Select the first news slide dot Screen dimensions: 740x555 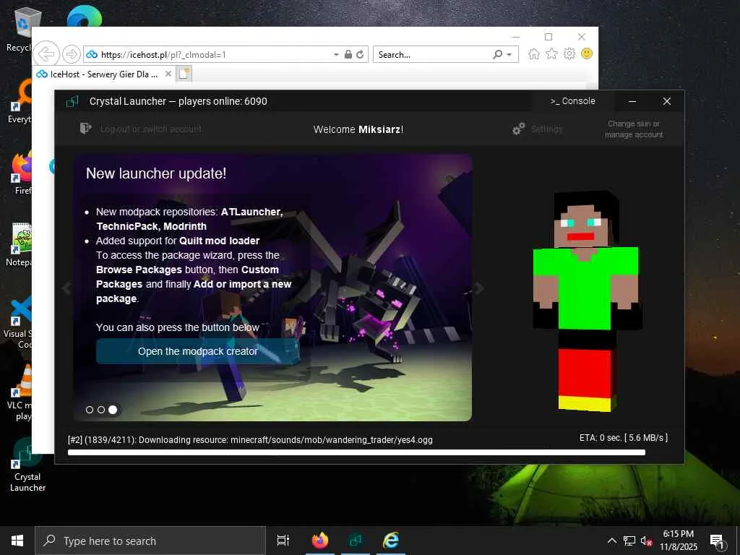coord(90,410)
